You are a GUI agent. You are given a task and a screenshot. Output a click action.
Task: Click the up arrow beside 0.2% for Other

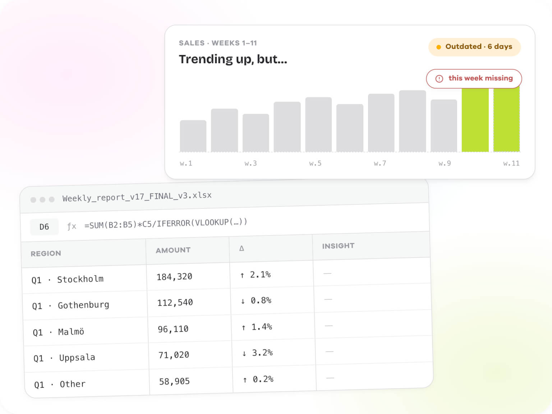pos(245,380)
